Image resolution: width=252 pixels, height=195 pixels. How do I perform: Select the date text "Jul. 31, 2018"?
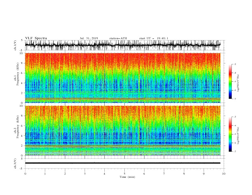pyautogui.click(x=89, y=38)
